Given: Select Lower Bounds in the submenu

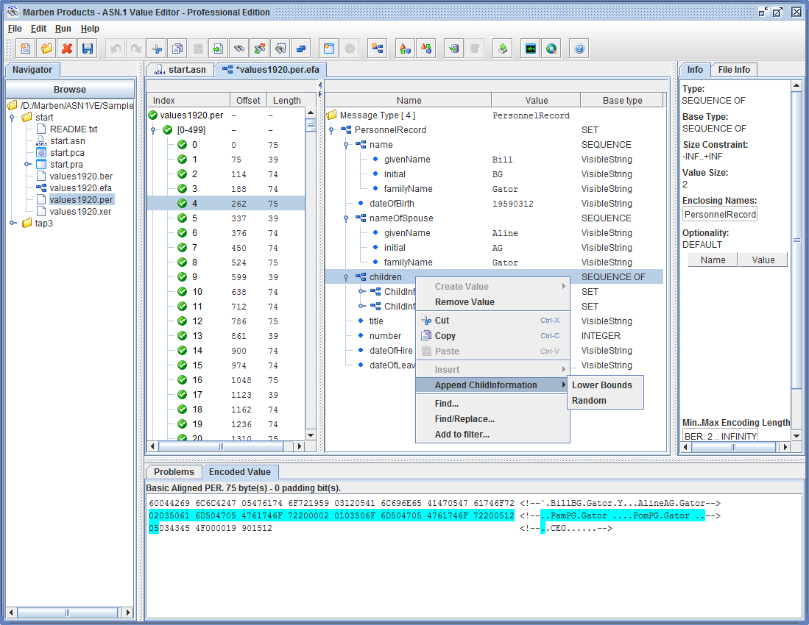Looking at the screenshot, I should coord(605,385).
